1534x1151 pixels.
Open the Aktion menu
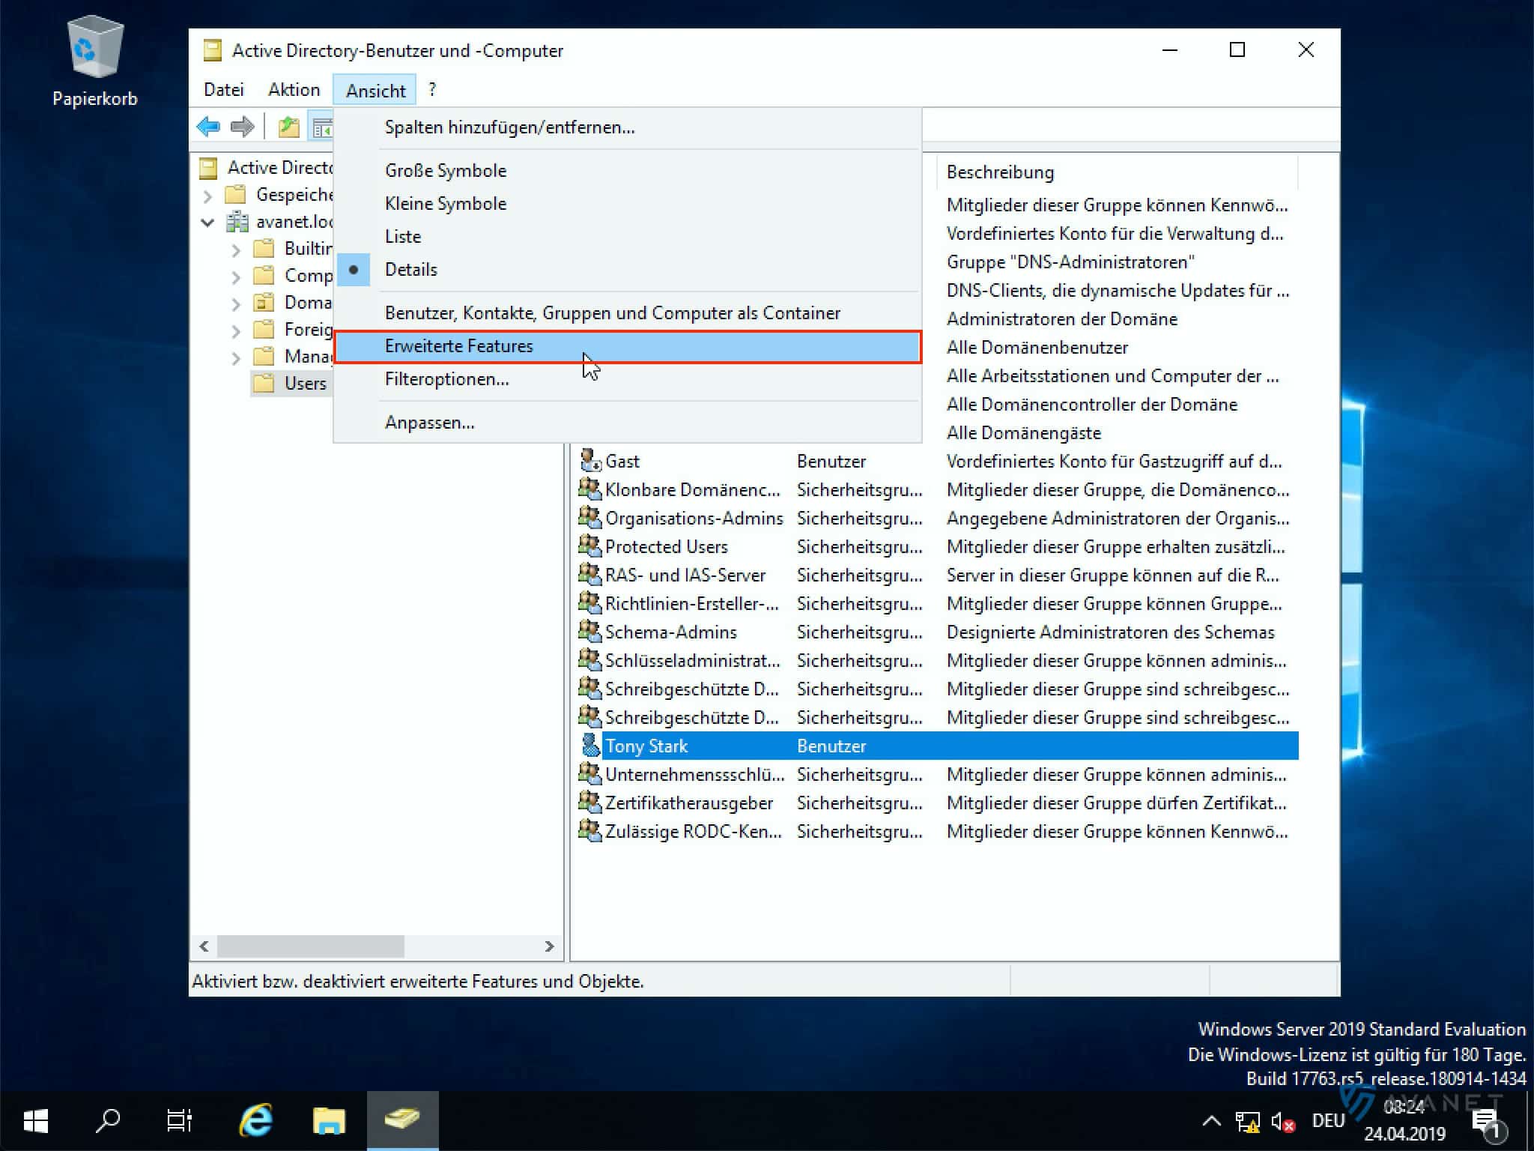point(293,89)
